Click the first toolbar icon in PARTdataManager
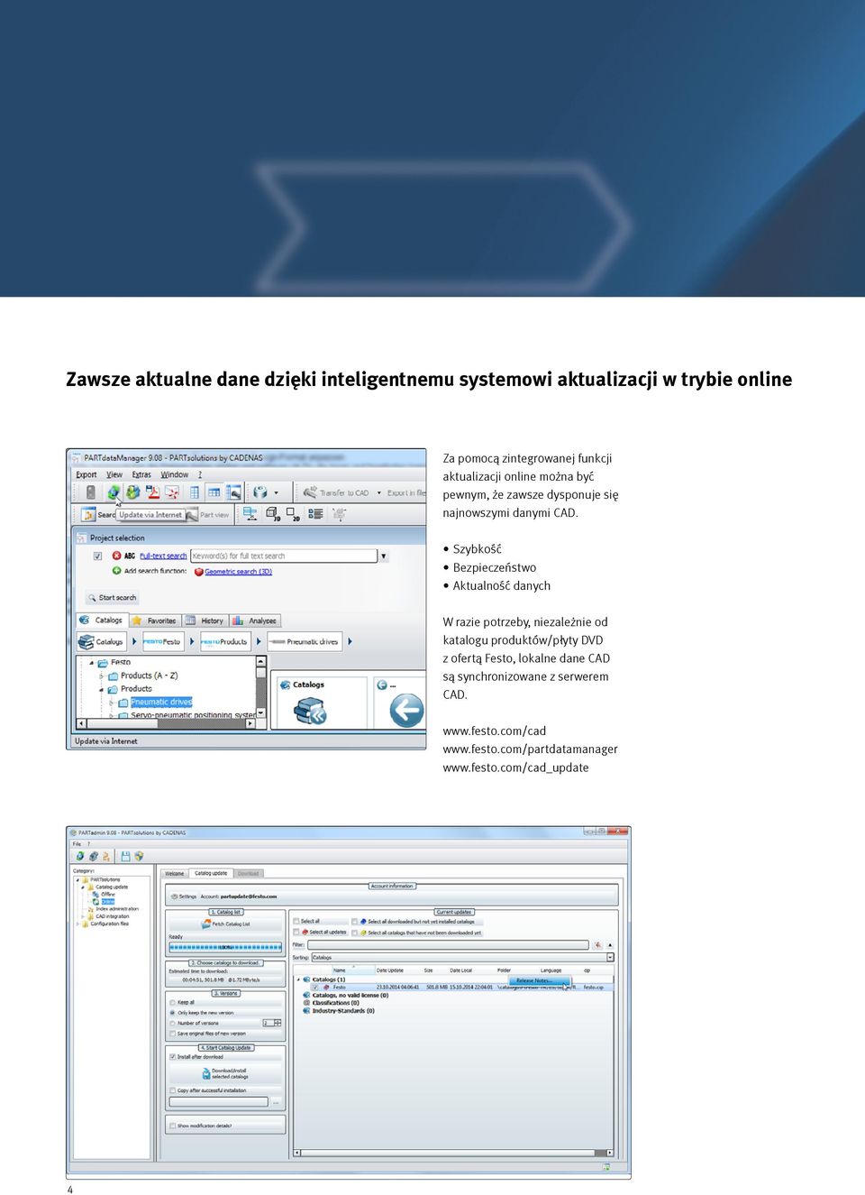The height and width of the screenshot is (1195, 865). click(x=90, y=492)
